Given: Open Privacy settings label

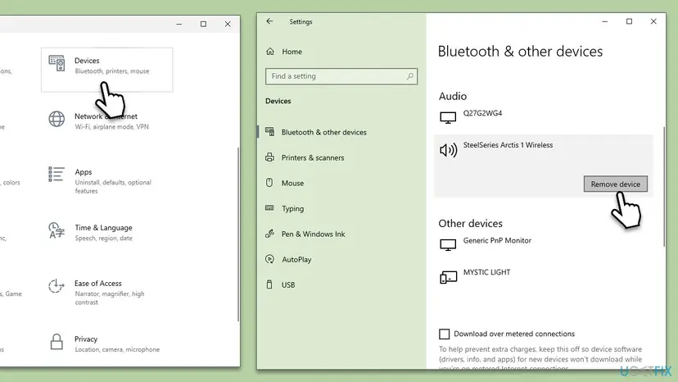Looking at the screenshot, I should click(x=86, y=339).
